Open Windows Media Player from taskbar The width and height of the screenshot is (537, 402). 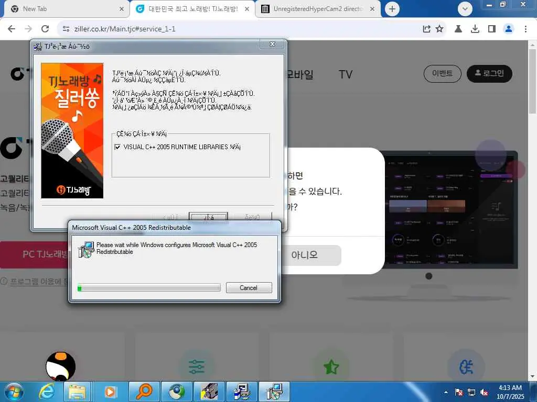(x=110, y=392)
